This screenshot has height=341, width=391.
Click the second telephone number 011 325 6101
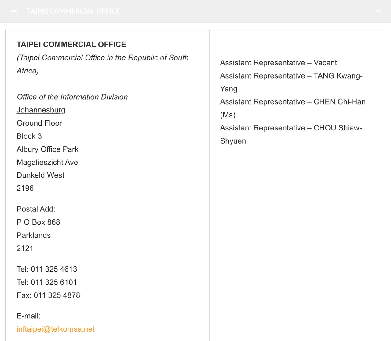[54, 282]
